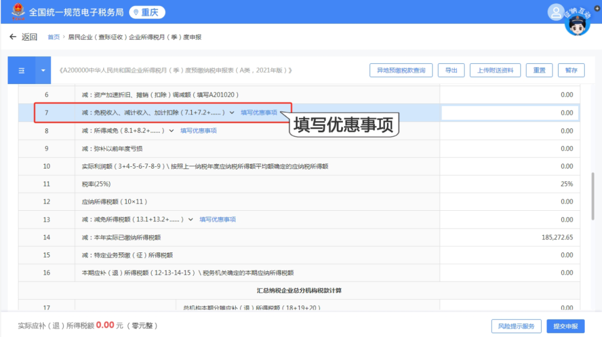
Task: Open the dropdown arrow beside form list icon
Action: [43, 71]
